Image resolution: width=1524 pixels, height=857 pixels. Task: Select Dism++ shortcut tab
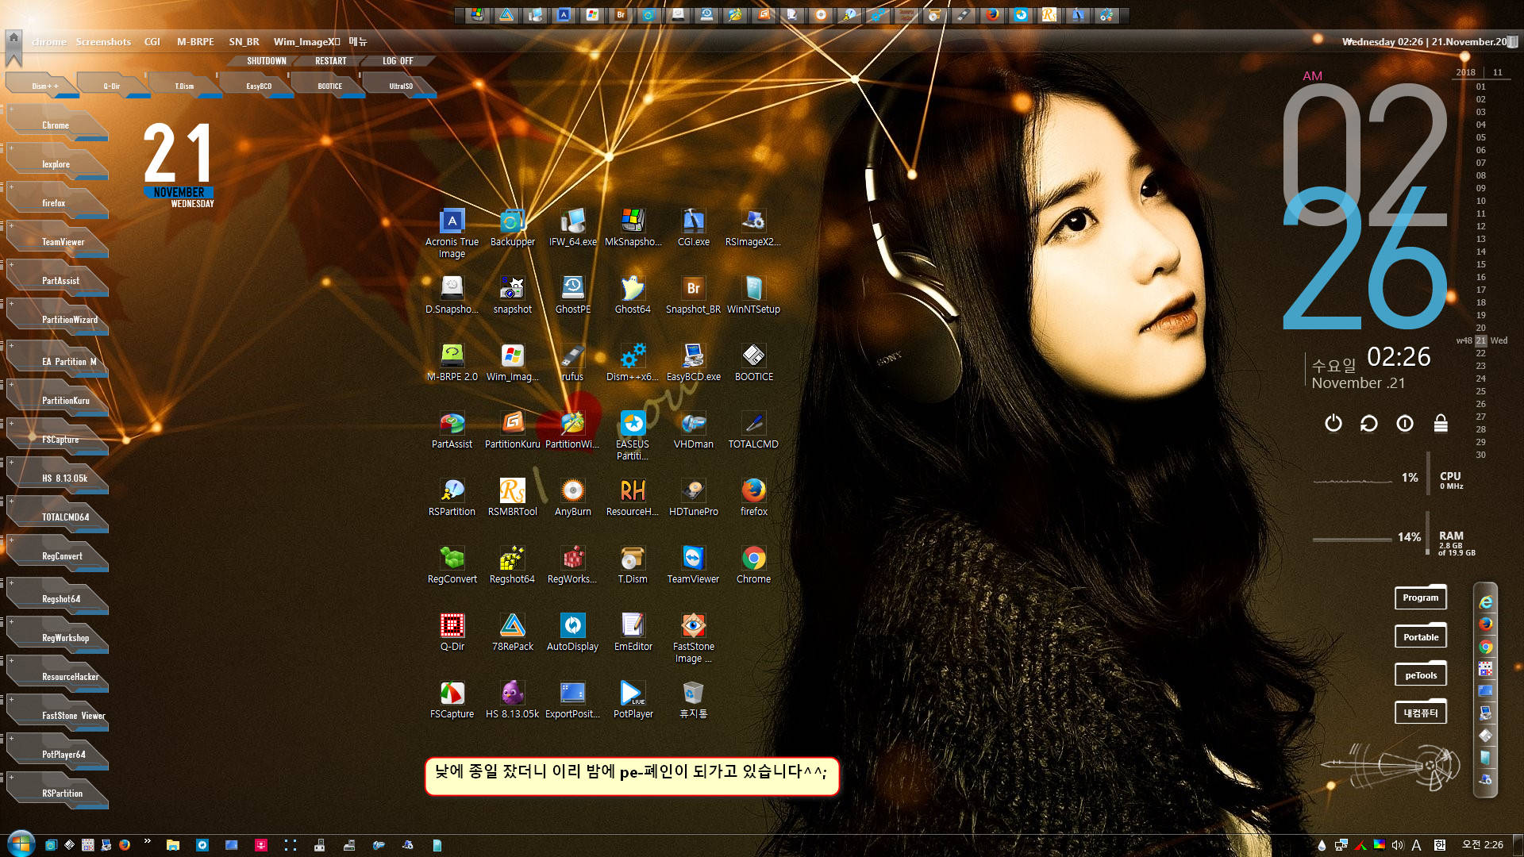44,86
